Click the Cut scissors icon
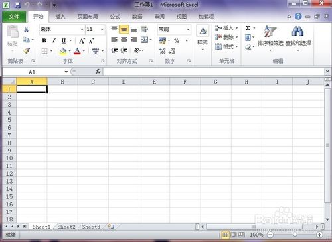Viewport: 332px width, 242px height. (x=26, y=29)
